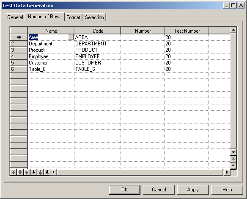Click the move-to-top arrow icon
The image size is (247, 199).
[x=14, y=172]
